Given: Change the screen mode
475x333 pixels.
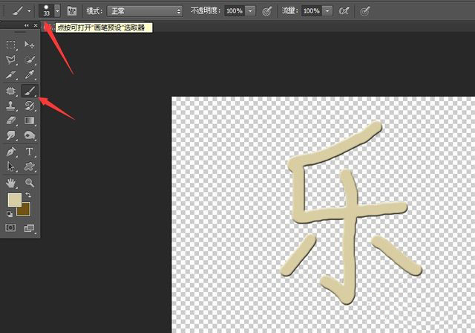Looking at the screenshot, I should pos(30,227).
